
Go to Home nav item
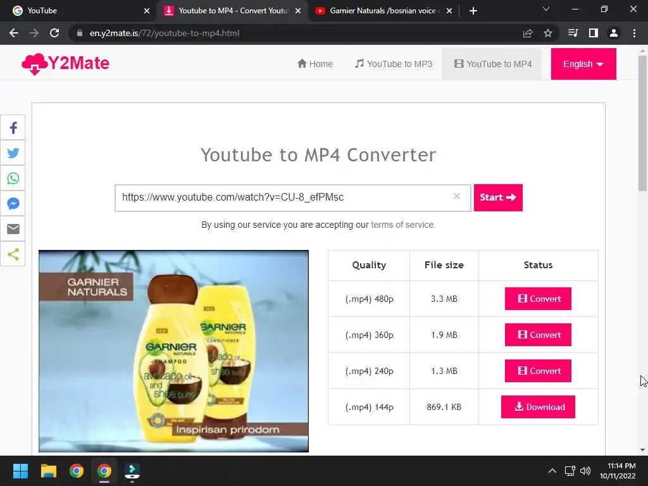[315, 64]
